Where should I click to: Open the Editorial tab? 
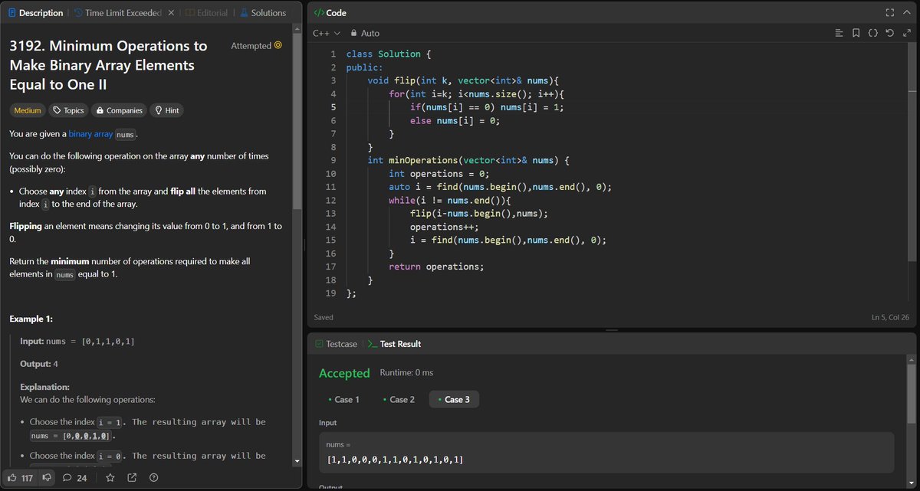click(205, 13)
